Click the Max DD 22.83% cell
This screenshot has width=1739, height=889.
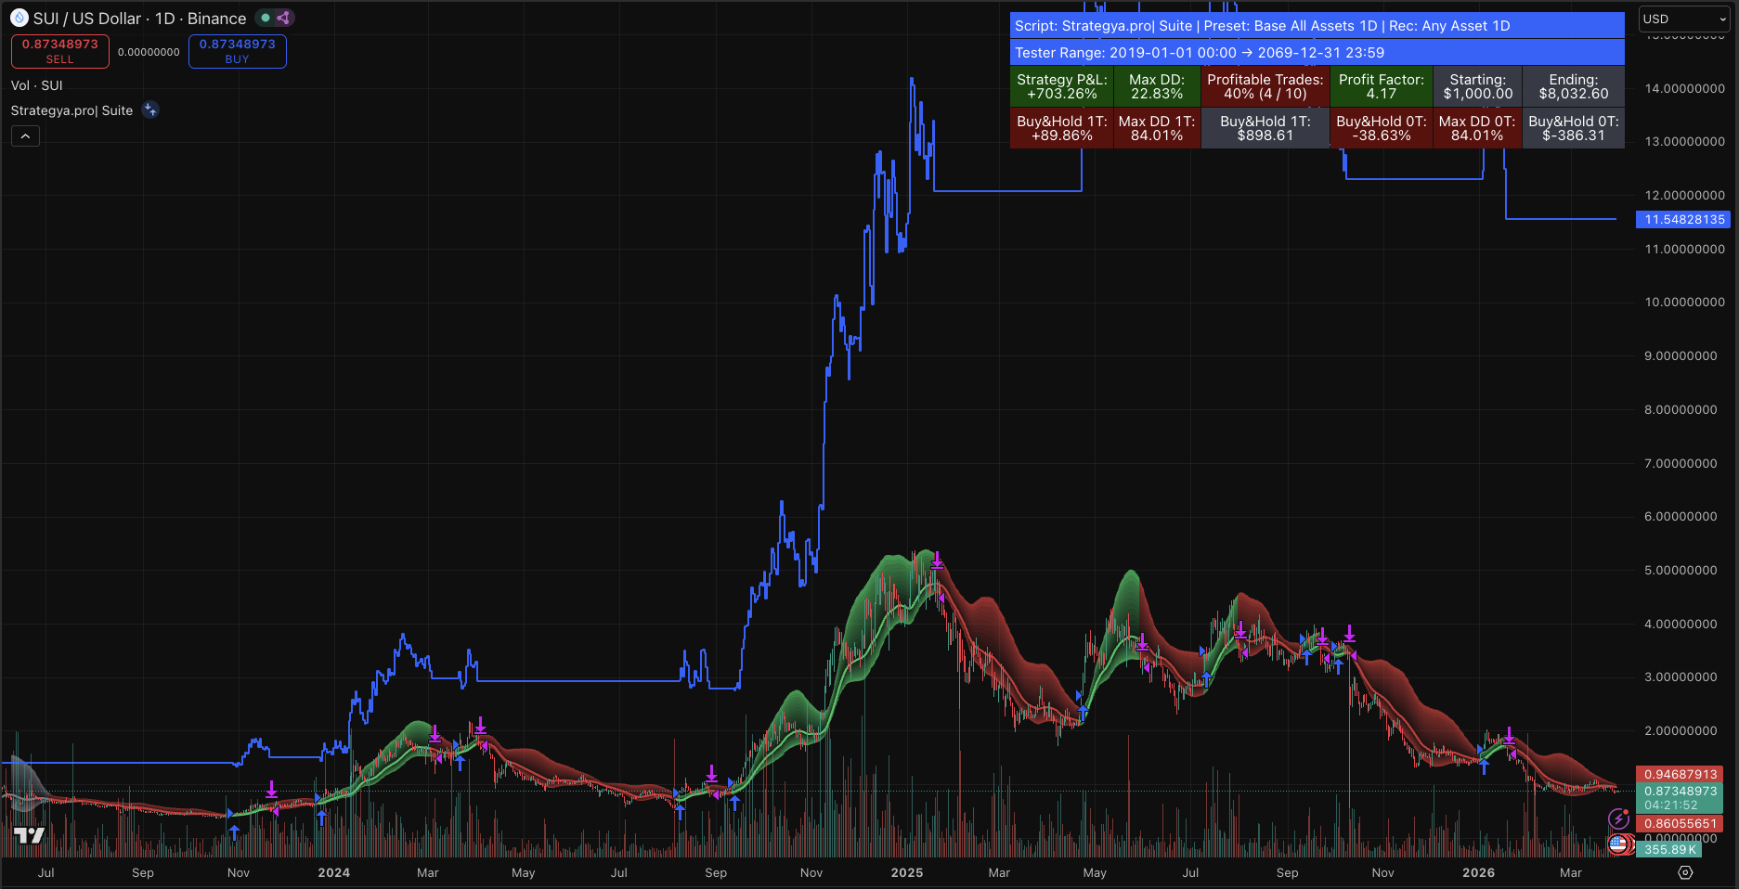[x=1157, y=86]
